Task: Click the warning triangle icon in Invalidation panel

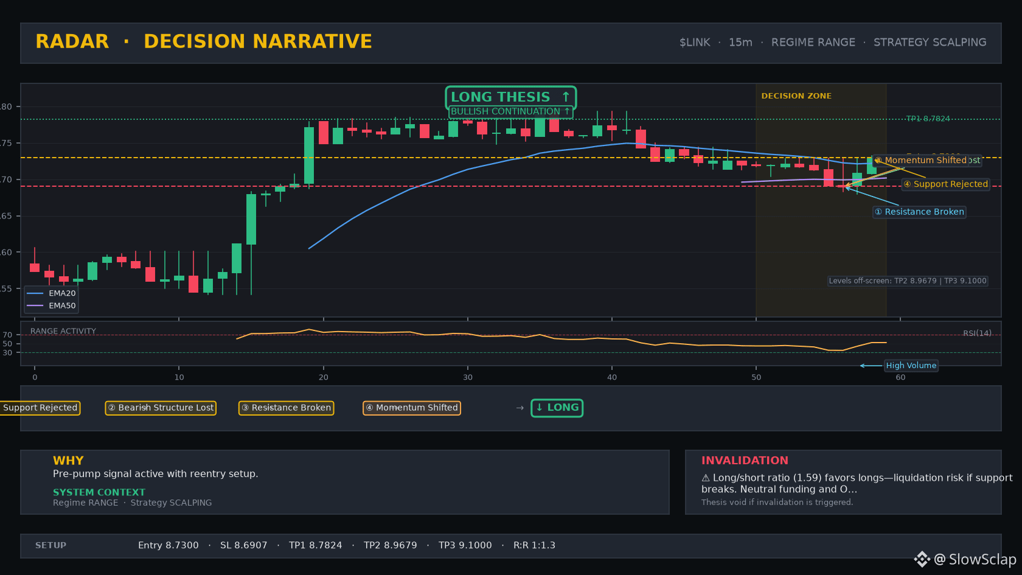Action: pyautogui.click(x=706, y=478)
